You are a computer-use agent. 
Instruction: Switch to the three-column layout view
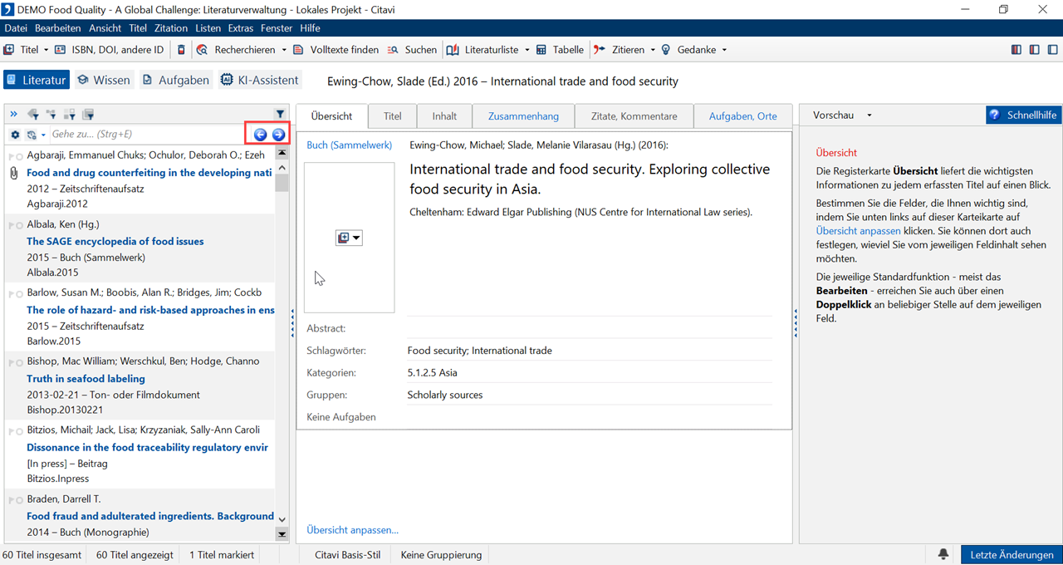point(1016,50)
